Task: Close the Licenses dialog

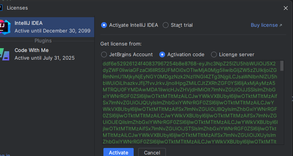Action: [x=285, y=8]
